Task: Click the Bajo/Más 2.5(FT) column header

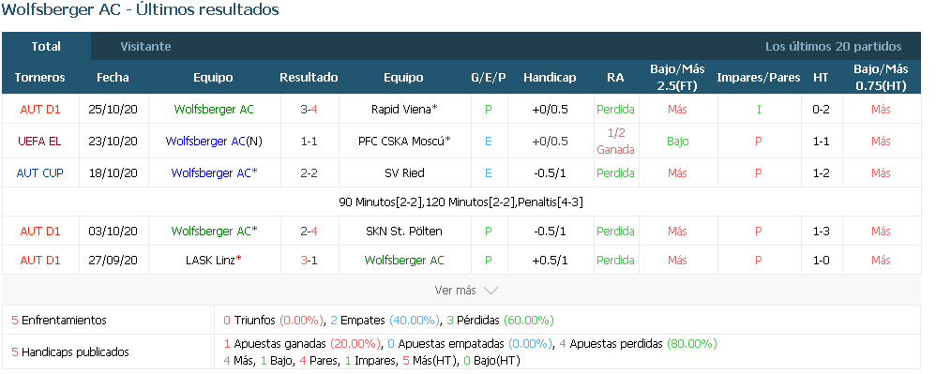Action: [x=677, y=78]
